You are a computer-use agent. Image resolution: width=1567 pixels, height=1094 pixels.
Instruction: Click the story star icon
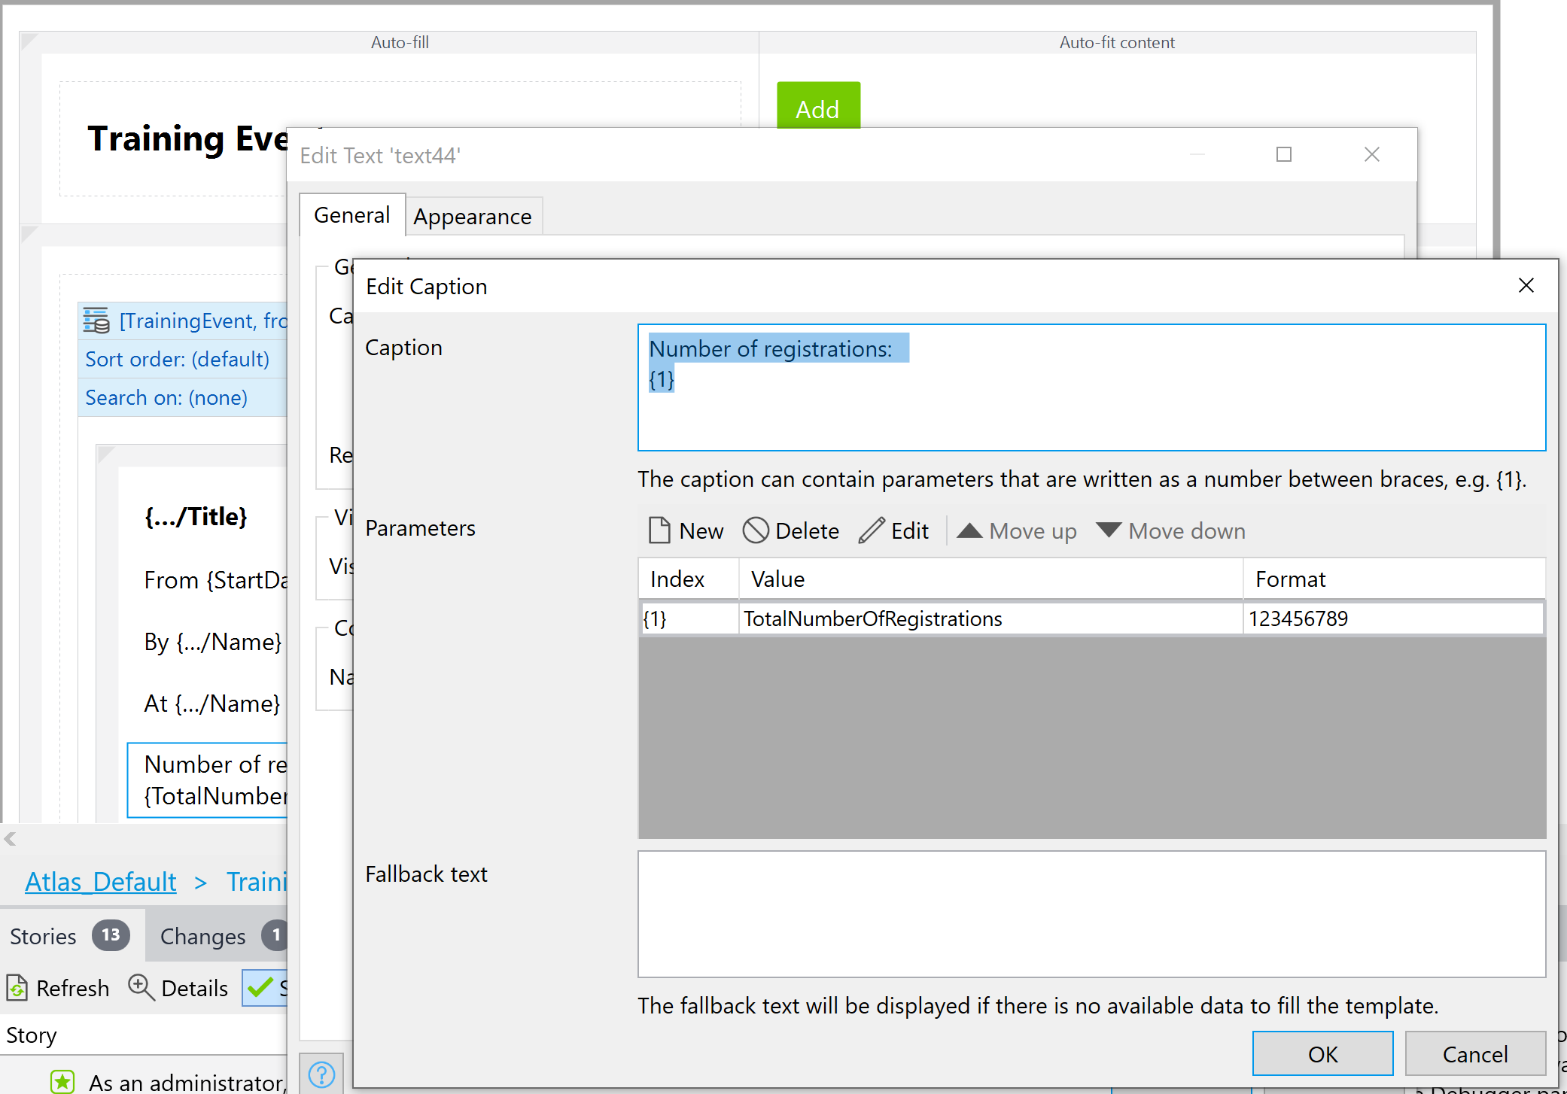(x=62, y=1082)
